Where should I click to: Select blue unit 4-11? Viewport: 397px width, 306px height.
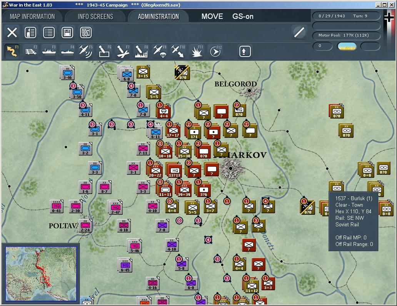tap(85, 110)
